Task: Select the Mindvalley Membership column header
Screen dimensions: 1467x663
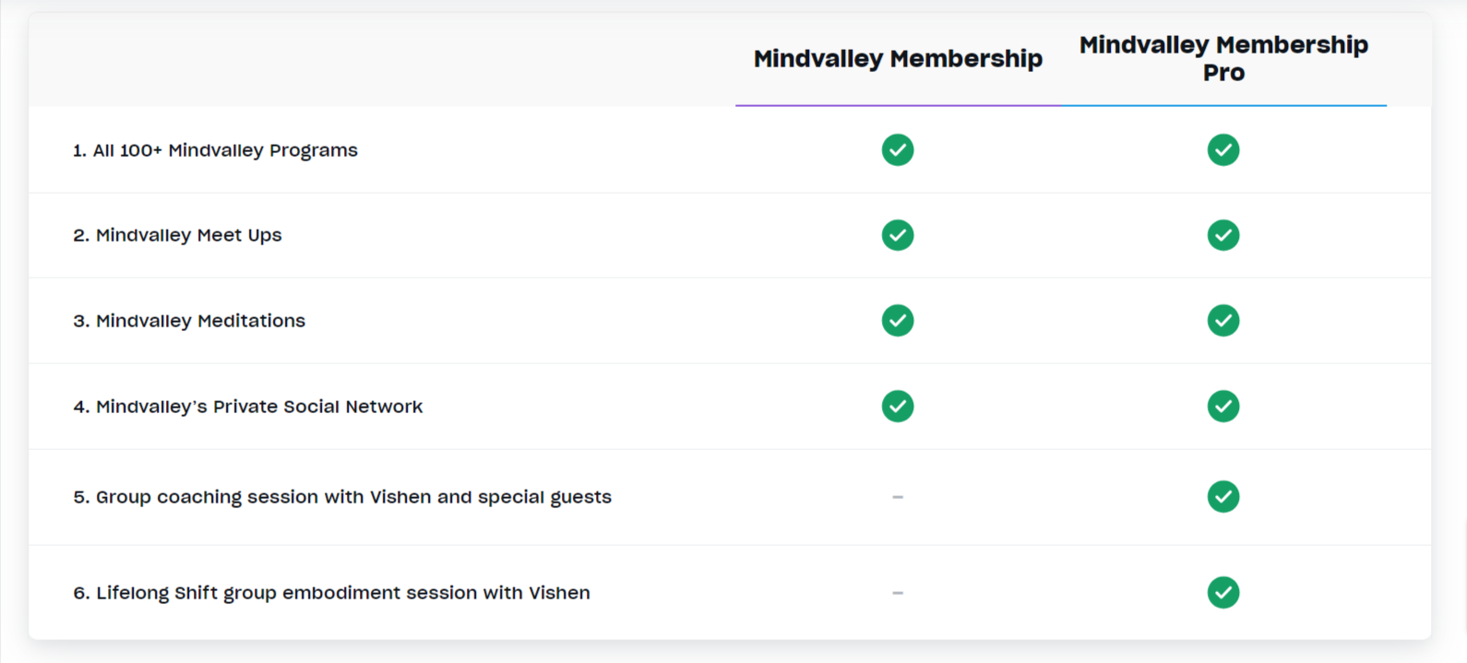Action: tap(897, 59)
